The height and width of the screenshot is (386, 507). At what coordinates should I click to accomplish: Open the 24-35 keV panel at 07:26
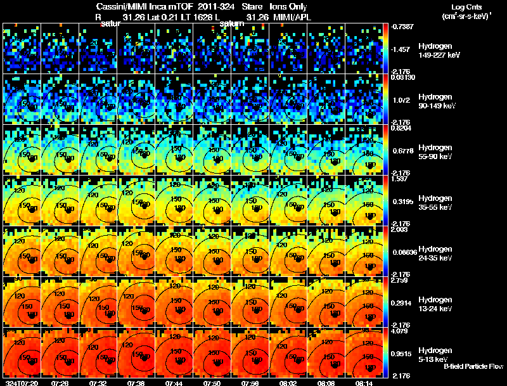(x=60, y=252)
